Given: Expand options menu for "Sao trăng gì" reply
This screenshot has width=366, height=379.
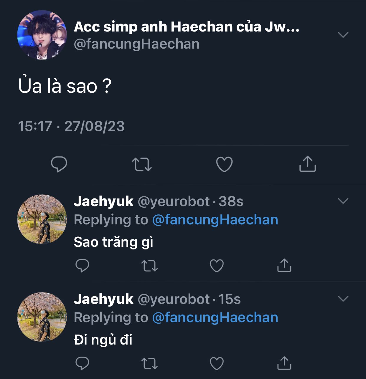Looking at the screenshot, I should click(x=343, y=201).
